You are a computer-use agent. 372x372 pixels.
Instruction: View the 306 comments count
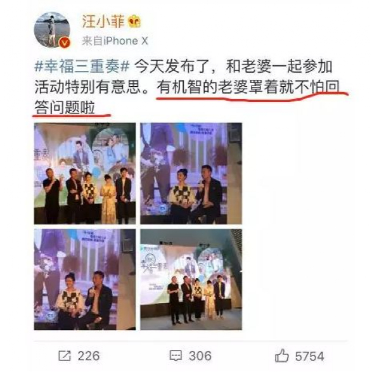tap(200, 356)
